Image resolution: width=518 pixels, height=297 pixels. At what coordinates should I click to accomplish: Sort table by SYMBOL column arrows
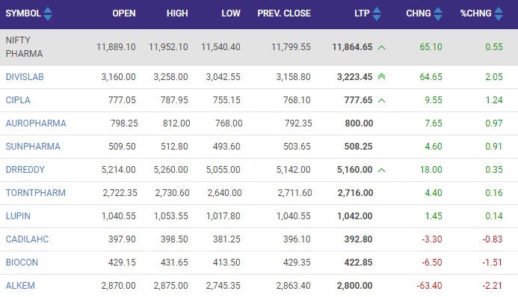pyautogui.click(x=48, y=13)
